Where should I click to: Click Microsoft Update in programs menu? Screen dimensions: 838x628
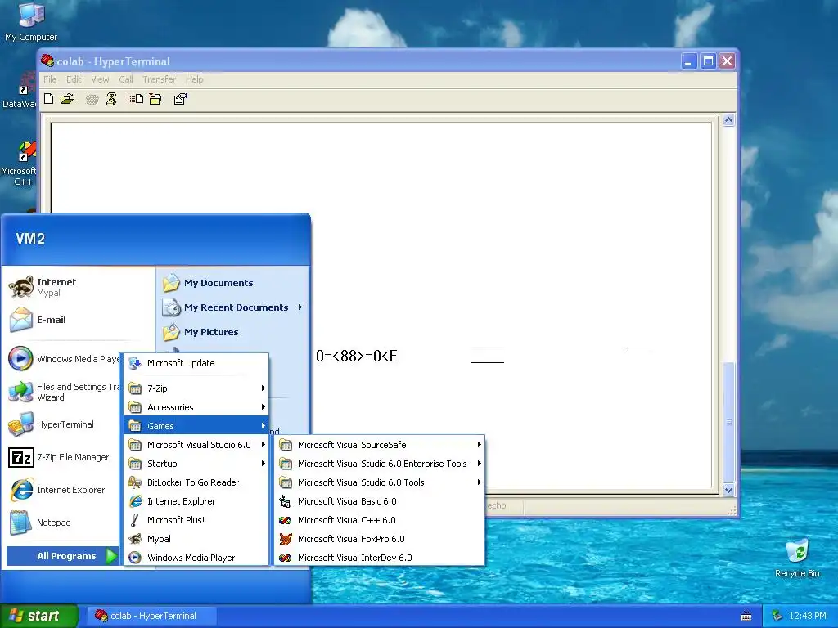coord(196,363)
